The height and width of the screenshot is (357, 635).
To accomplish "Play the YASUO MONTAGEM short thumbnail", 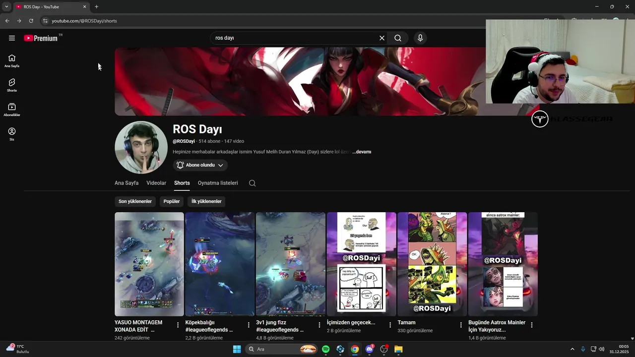I will pos(149,264).
